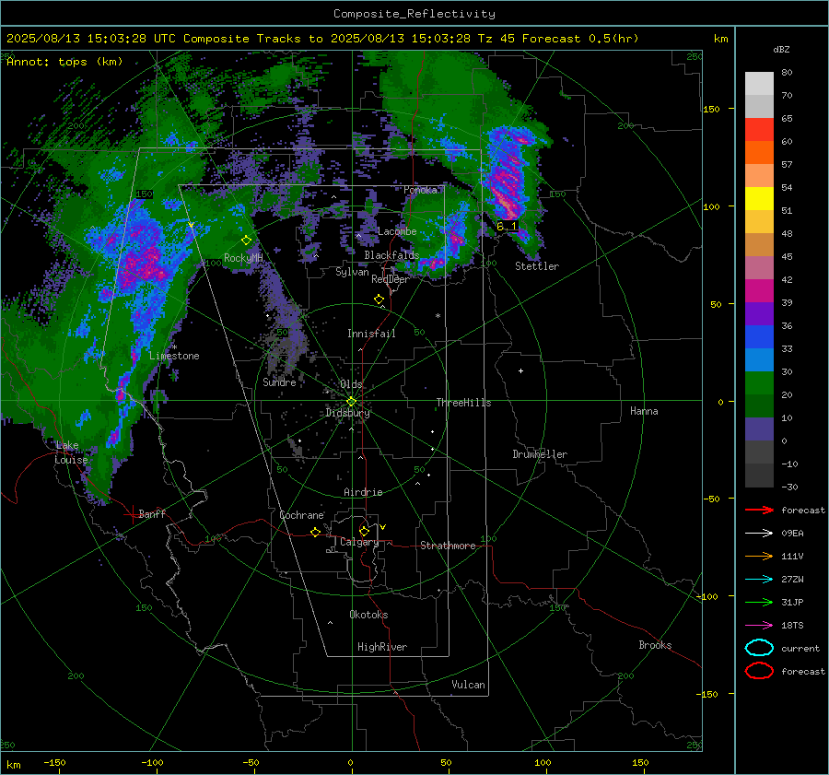Click the red cross marker beside Banff

click(x=132, y=514)
